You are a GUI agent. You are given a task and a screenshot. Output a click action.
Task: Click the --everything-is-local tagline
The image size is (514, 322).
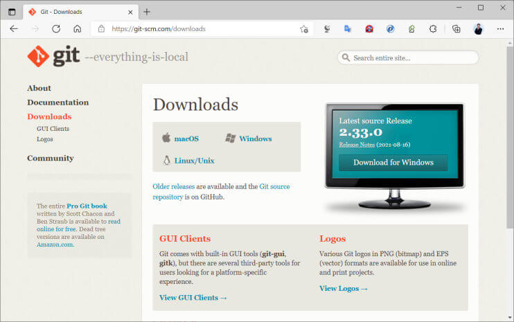coord(136,57)
